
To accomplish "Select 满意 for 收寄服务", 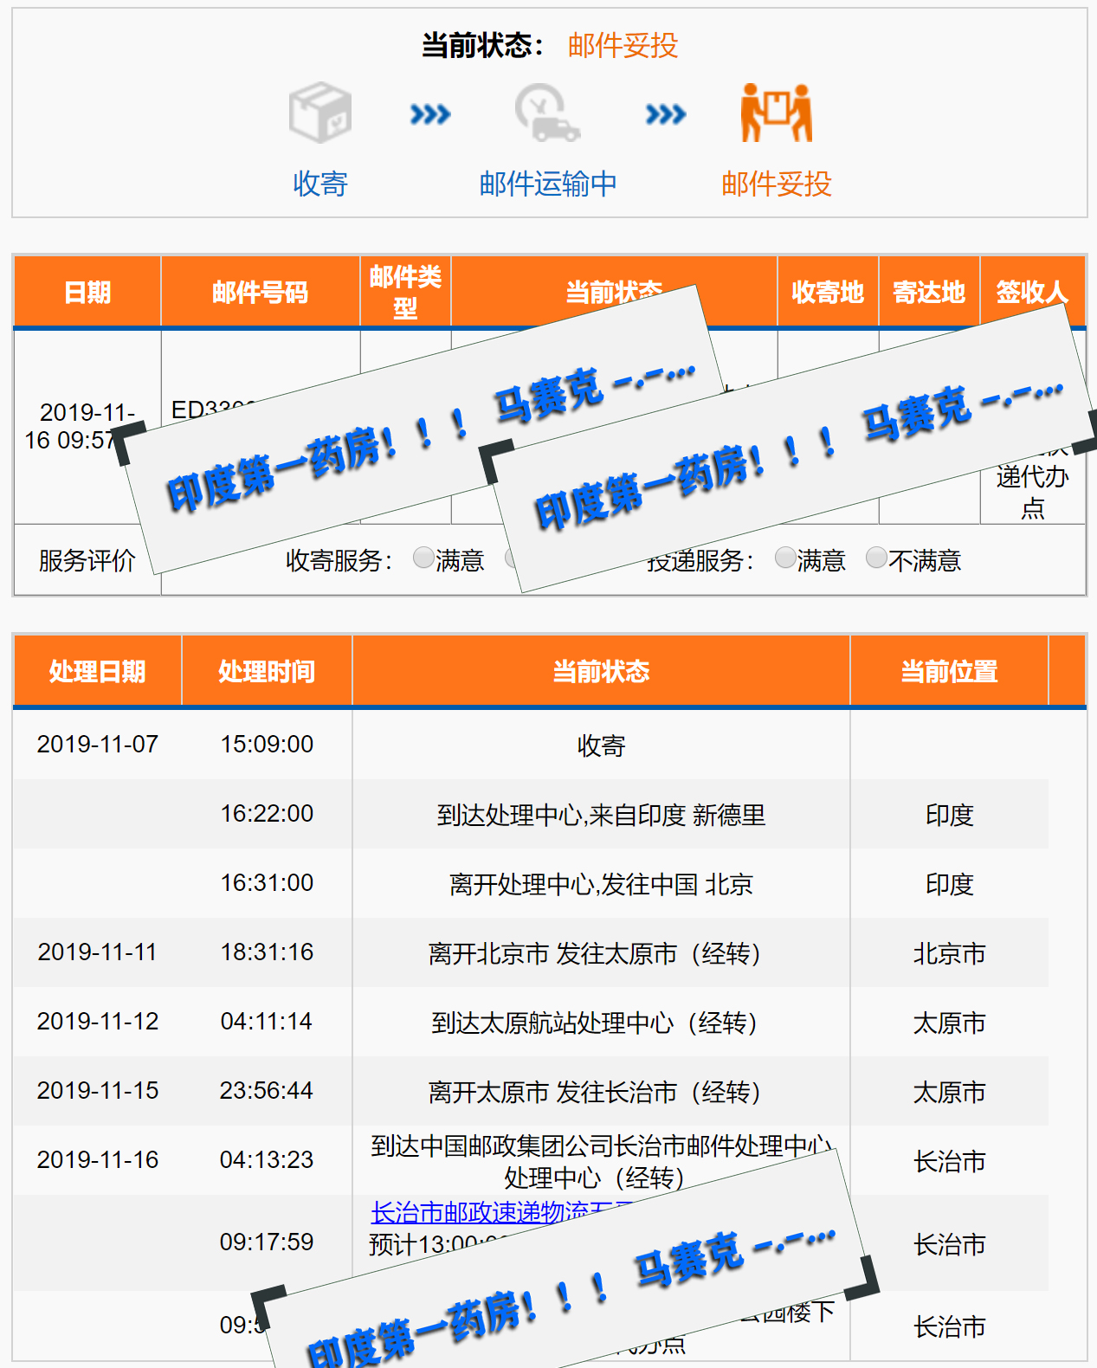I will (423, 558).
